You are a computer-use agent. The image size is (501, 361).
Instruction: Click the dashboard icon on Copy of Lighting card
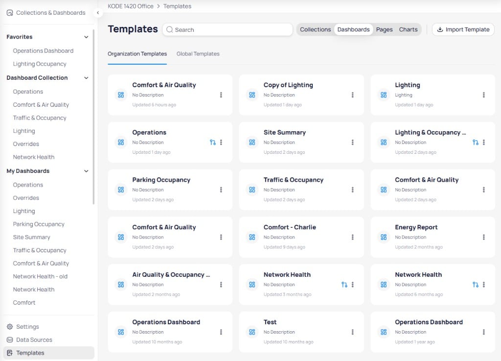point(252,95)
